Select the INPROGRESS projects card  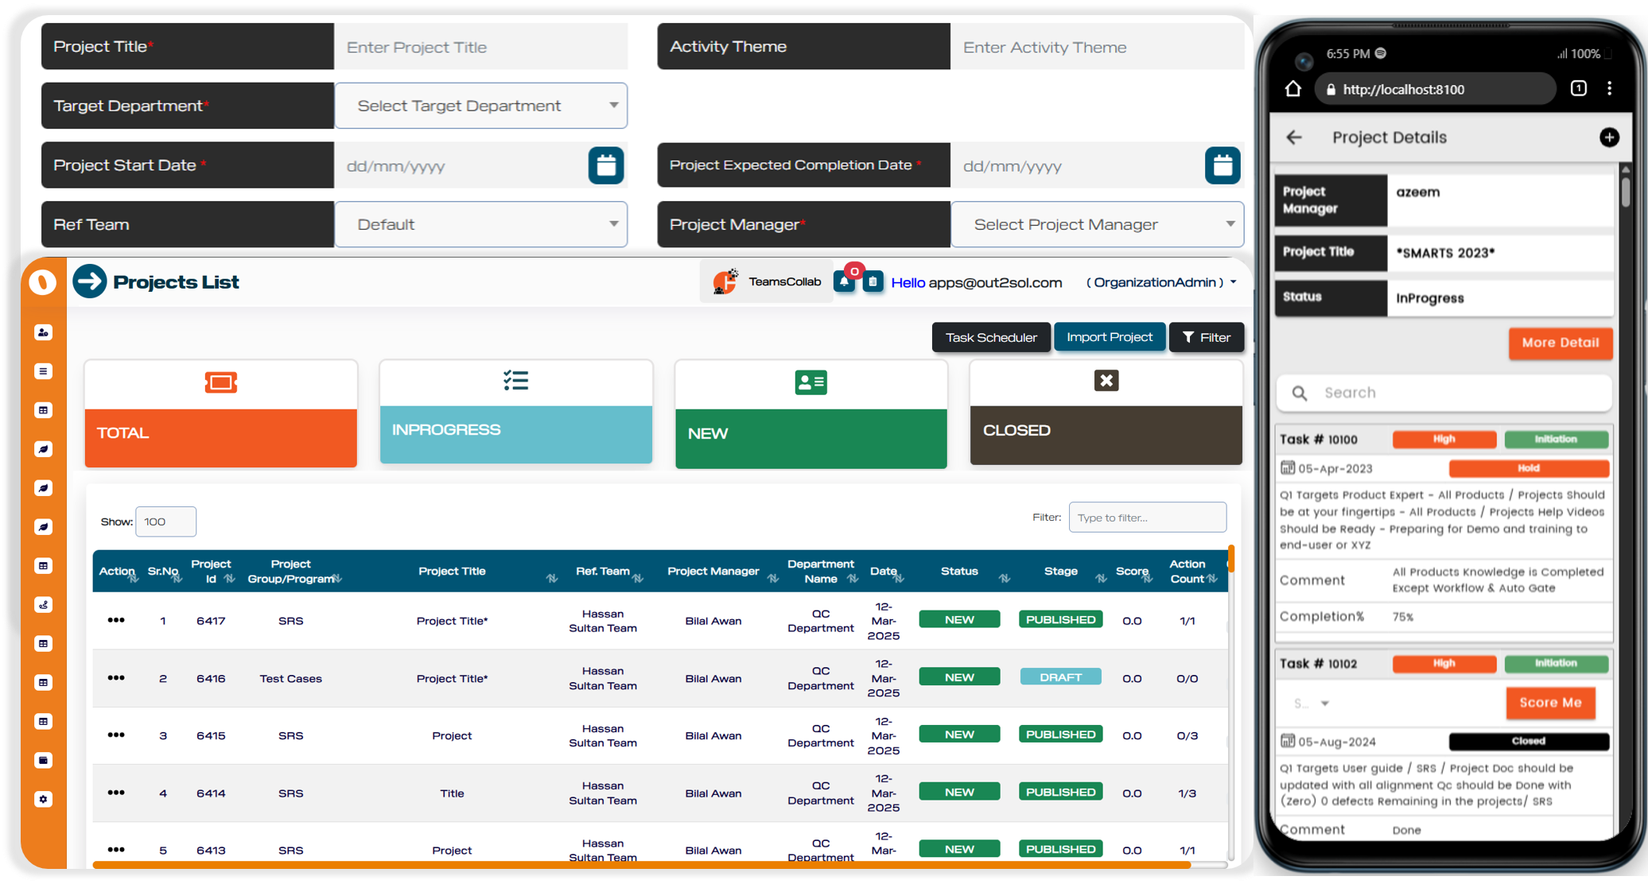tap(516, 412)
